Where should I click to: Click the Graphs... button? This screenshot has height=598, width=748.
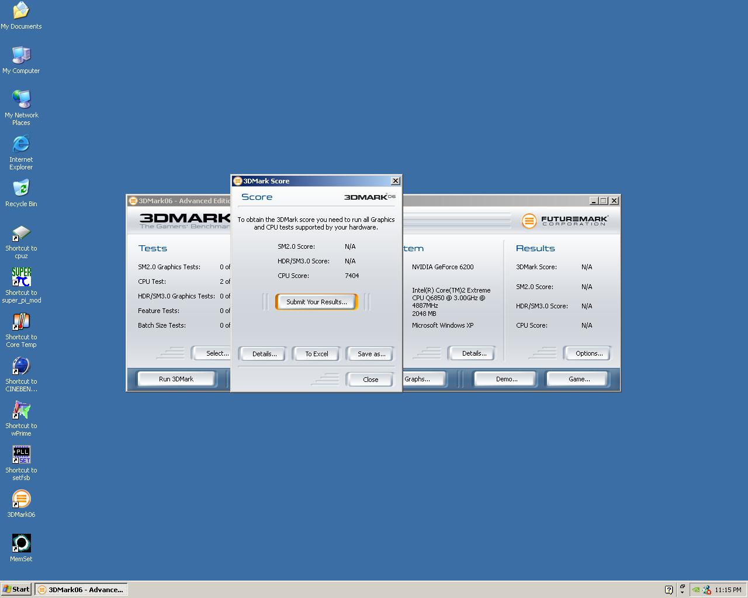coord(424,379)
